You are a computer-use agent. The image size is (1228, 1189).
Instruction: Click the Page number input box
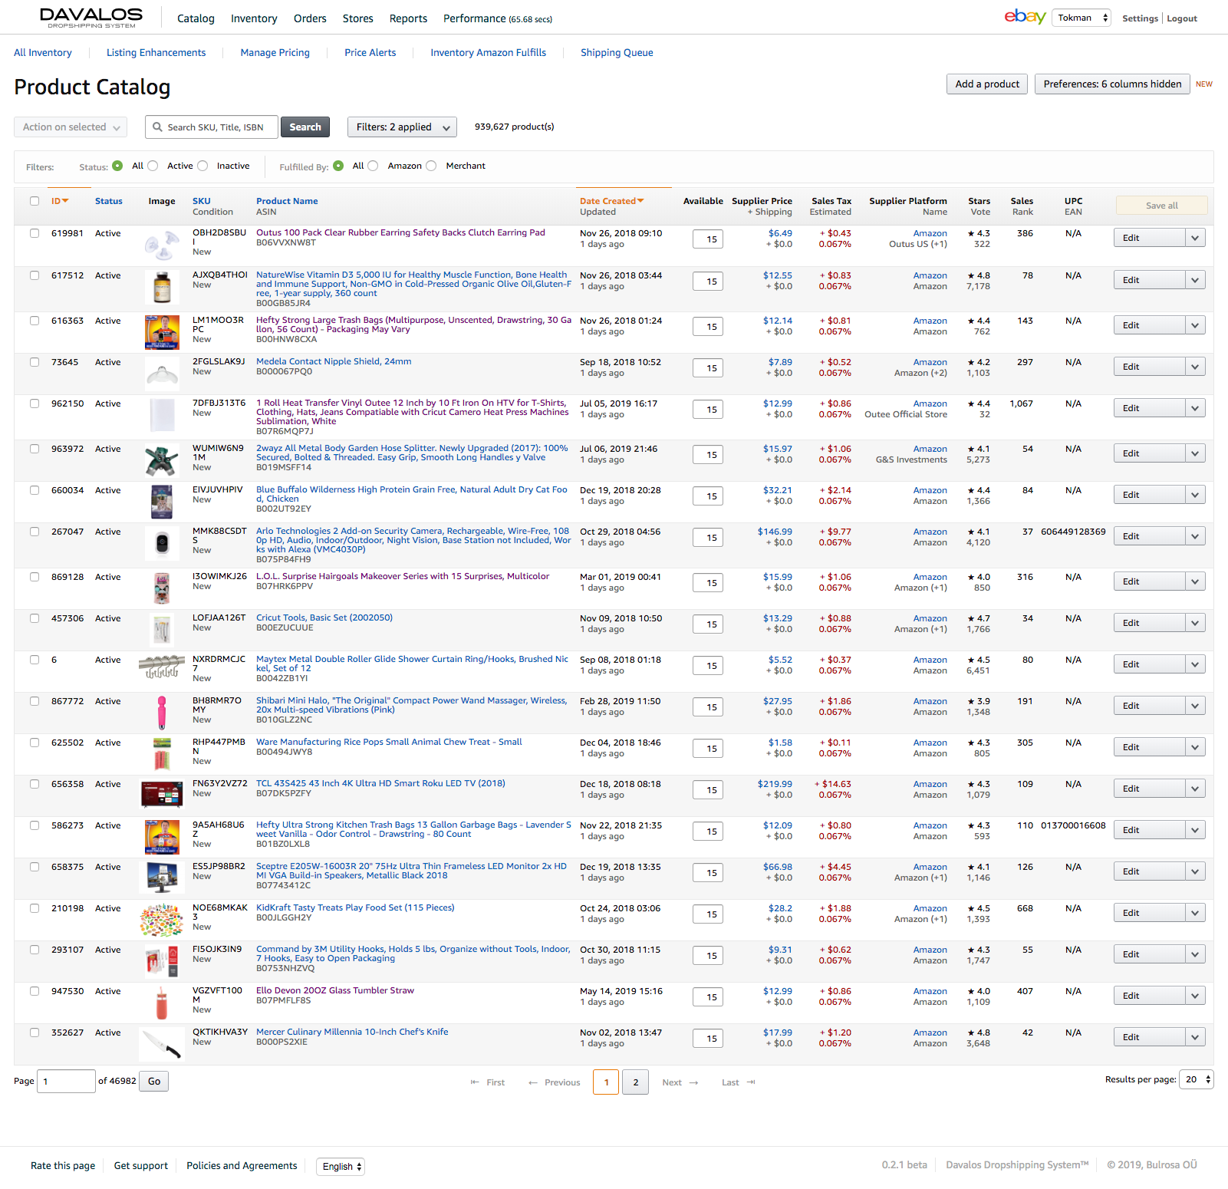pyautogui.click(x=66, y=1081)
